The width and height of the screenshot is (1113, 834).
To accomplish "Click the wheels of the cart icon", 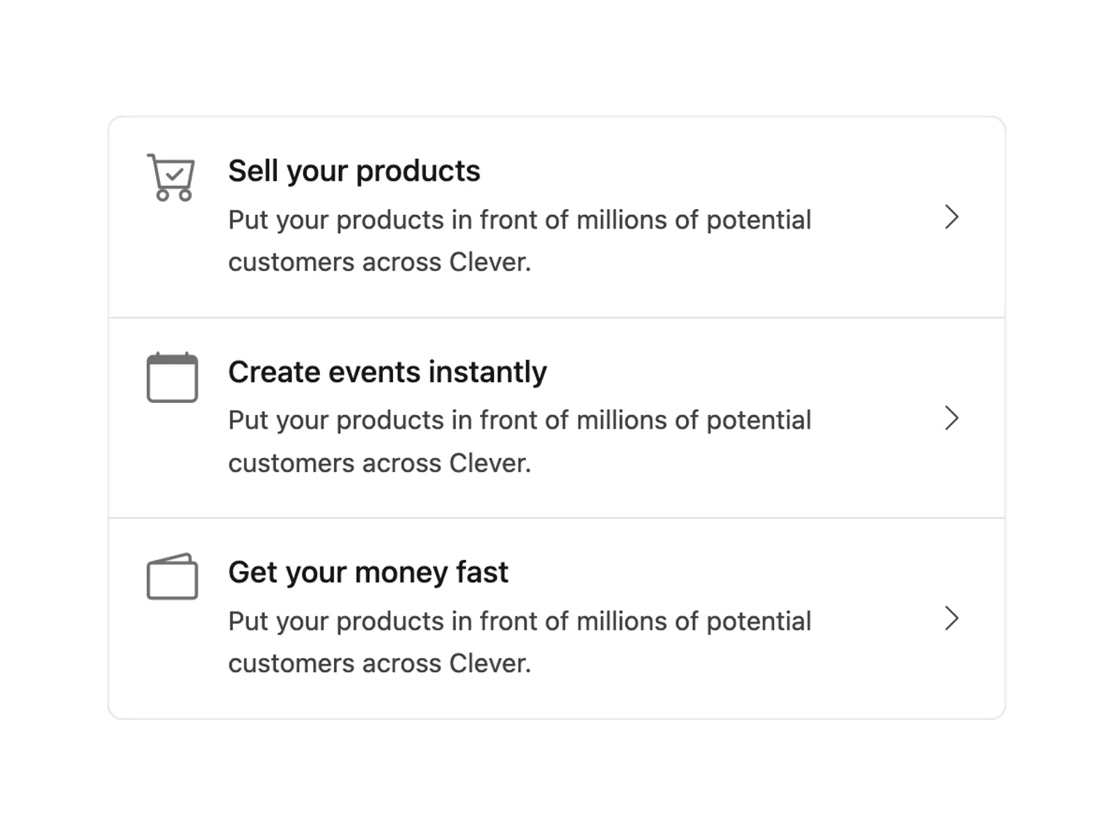I will click(174, 195).
